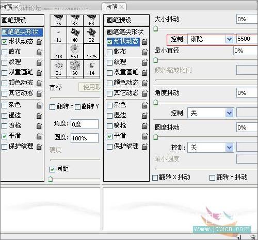Click the 角度 input field
Viewport: 258px width, 240px height.
[85, 124]
